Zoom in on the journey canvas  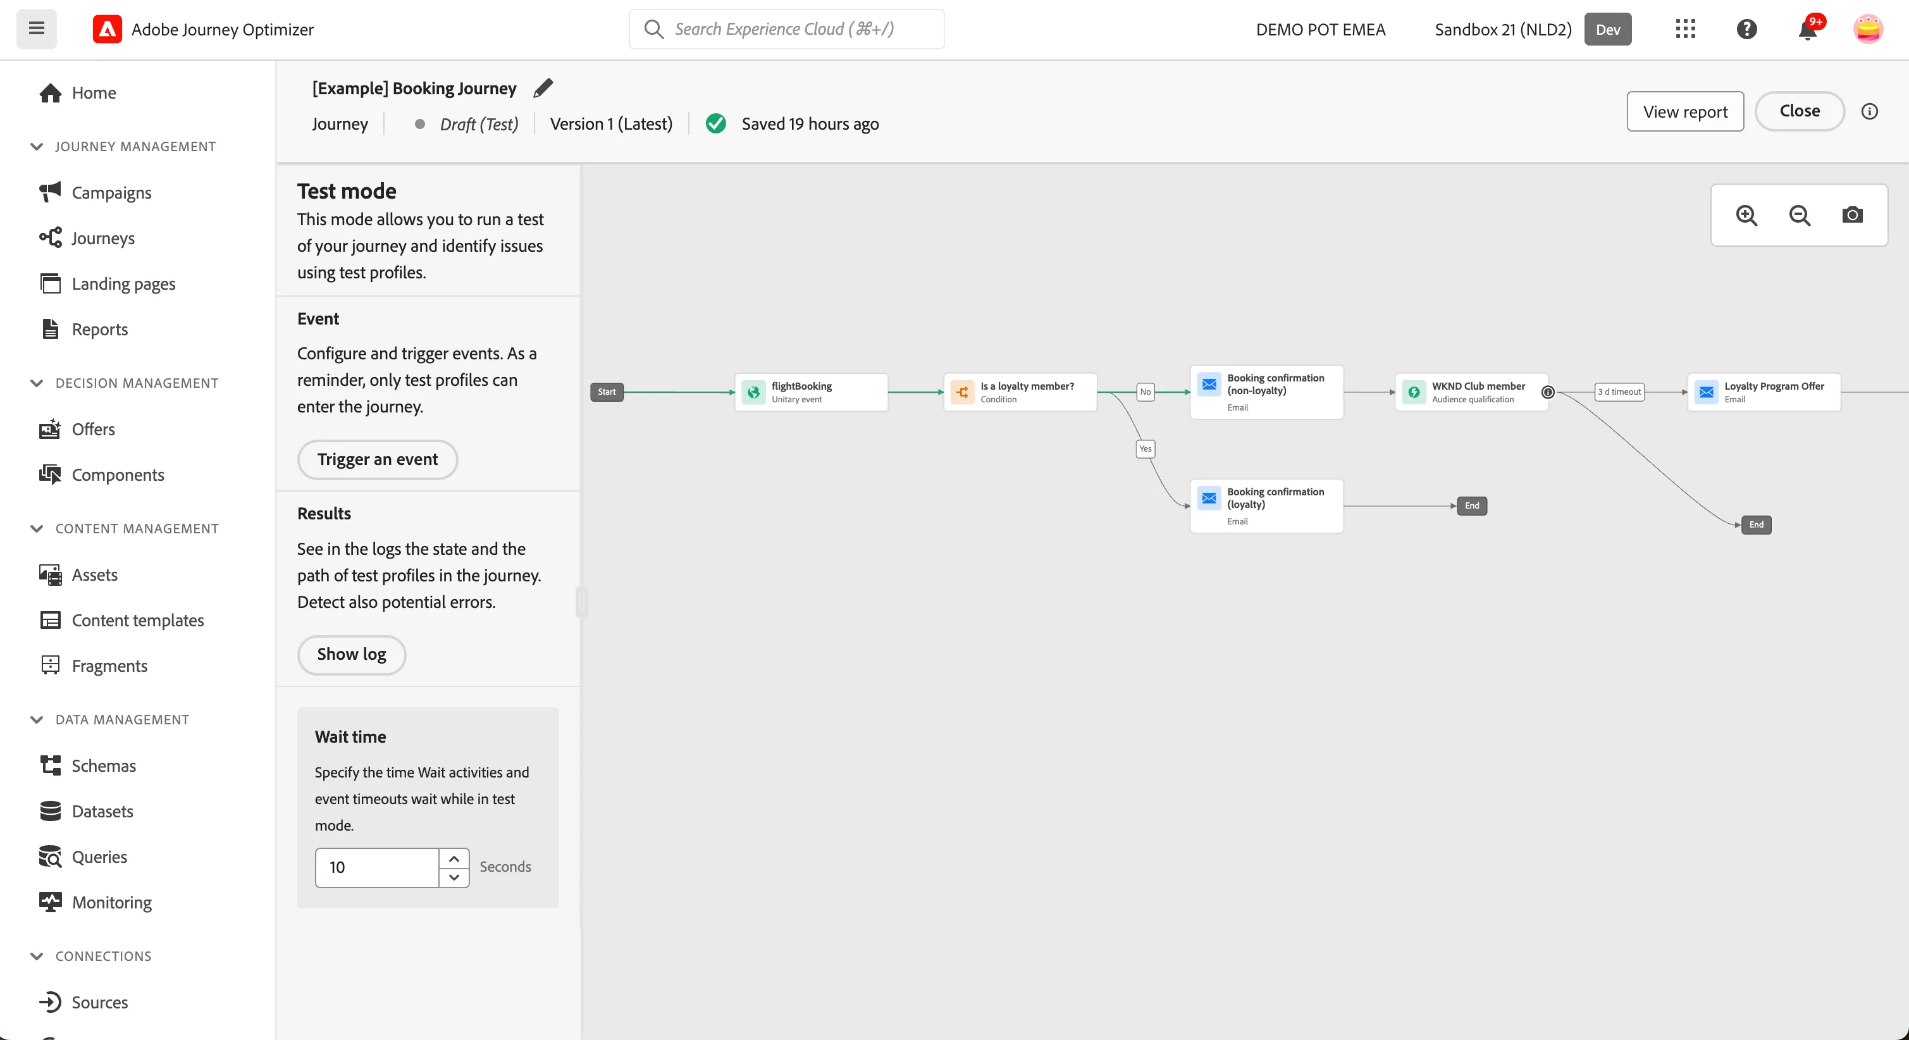pyautogui.click(x=1746, y=215)
